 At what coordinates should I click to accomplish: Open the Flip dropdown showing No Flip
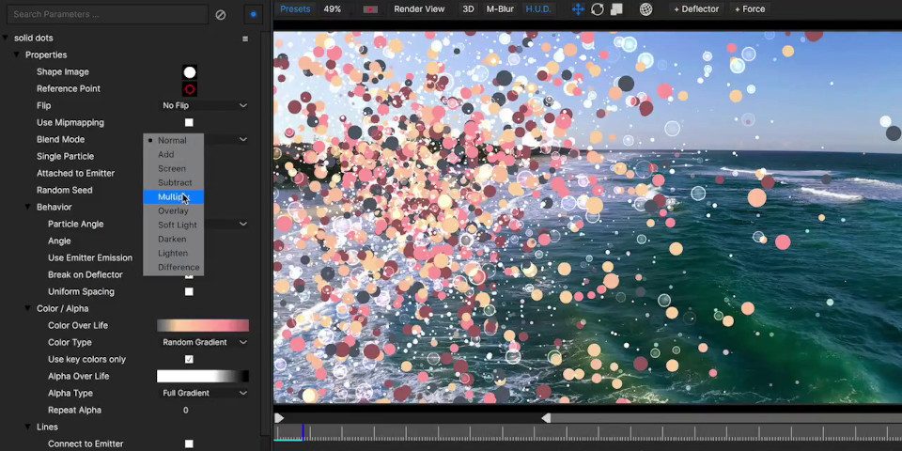click(x=204, y=105)
